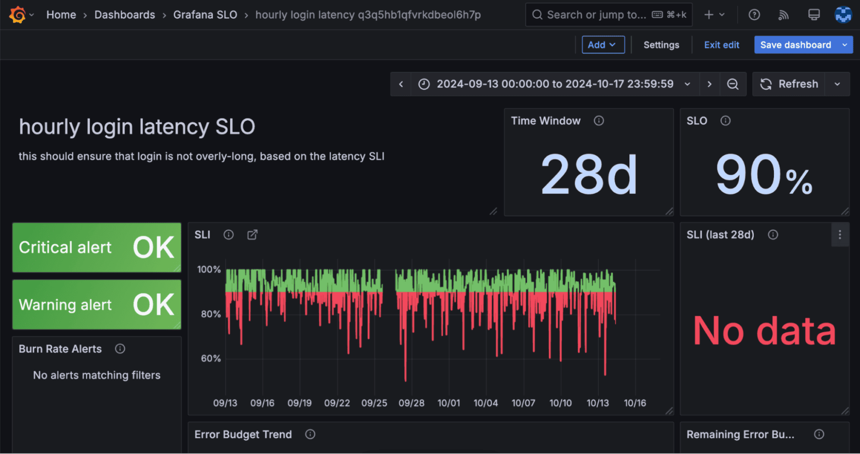Click the clock icon in time picker
Image resolution: width=860 pixels, height=454 pixels.
(424, 84)
